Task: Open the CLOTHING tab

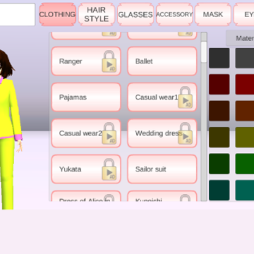Action: point(58,14)
